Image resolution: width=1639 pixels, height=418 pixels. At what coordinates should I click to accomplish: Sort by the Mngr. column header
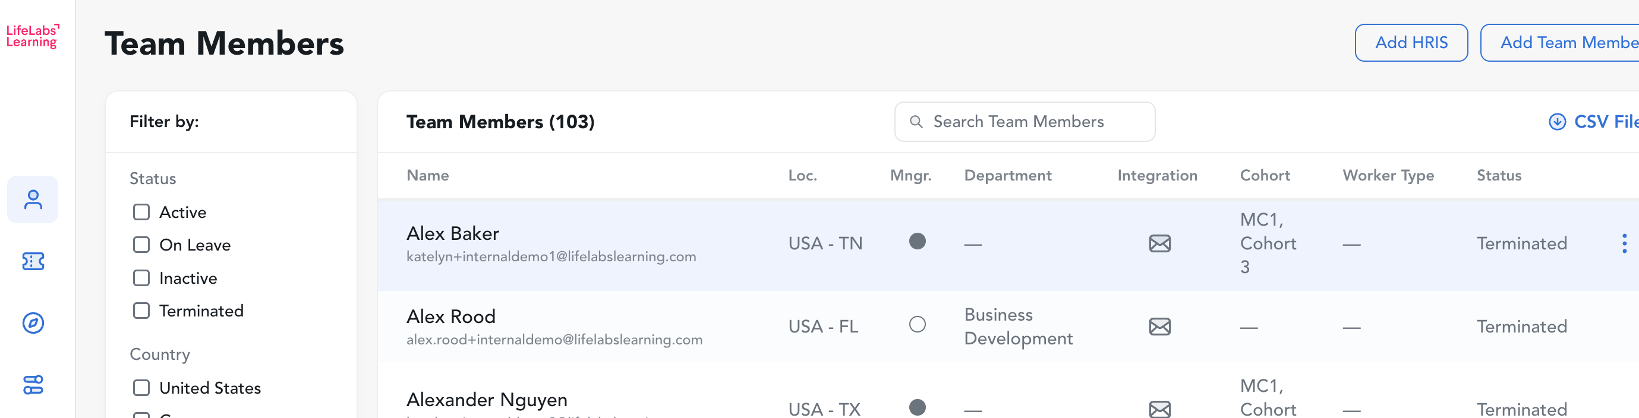(910, 176)
